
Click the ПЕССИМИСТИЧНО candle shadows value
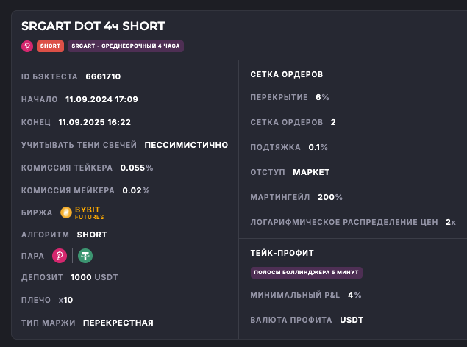click(186, 145)
